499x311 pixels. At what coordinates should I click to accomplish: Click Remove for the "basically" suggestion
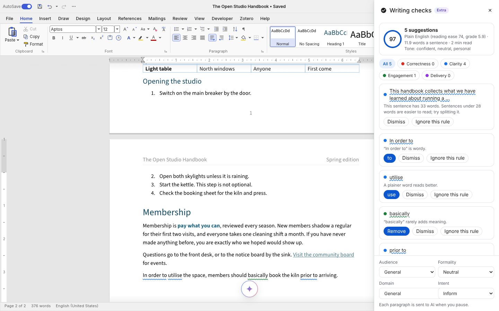point(396,231)
